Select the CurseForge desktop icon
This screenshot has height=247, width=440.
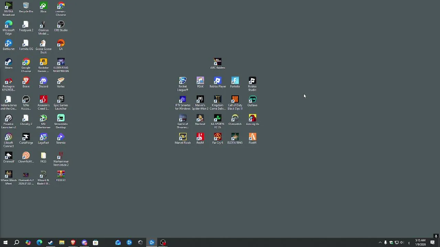click(x=26, y=139)
